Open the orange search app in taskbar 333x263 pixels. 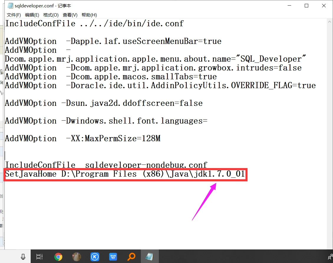point(131,257)
